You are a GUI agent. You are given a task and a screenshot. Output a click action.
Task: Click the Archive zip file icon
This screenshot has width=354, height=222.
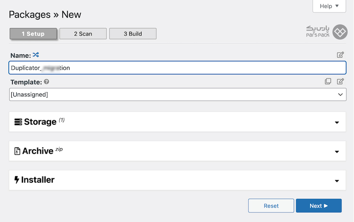coord(17,151)
